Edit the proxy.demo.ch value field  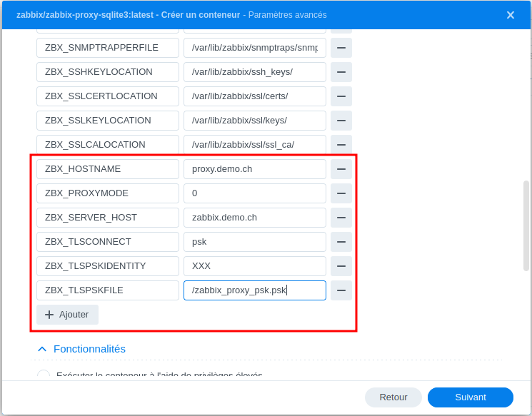point(255,169)
